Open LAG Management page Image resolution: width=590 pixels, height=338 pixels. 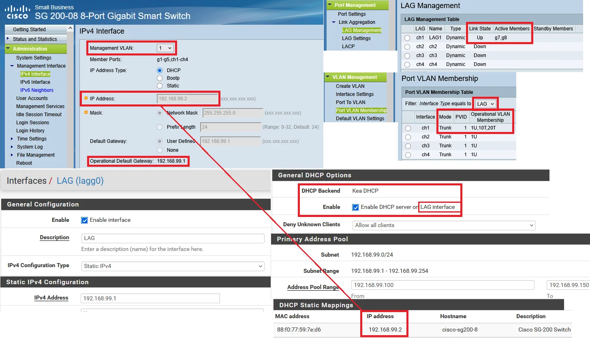[x=362, y=30]
